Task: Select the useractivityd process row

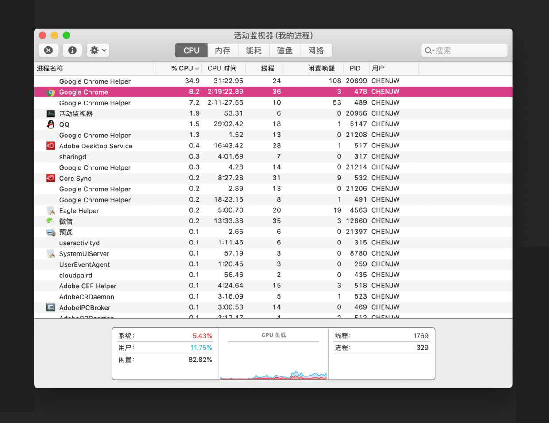Action: pyautogui.click(x=273, y=243)
